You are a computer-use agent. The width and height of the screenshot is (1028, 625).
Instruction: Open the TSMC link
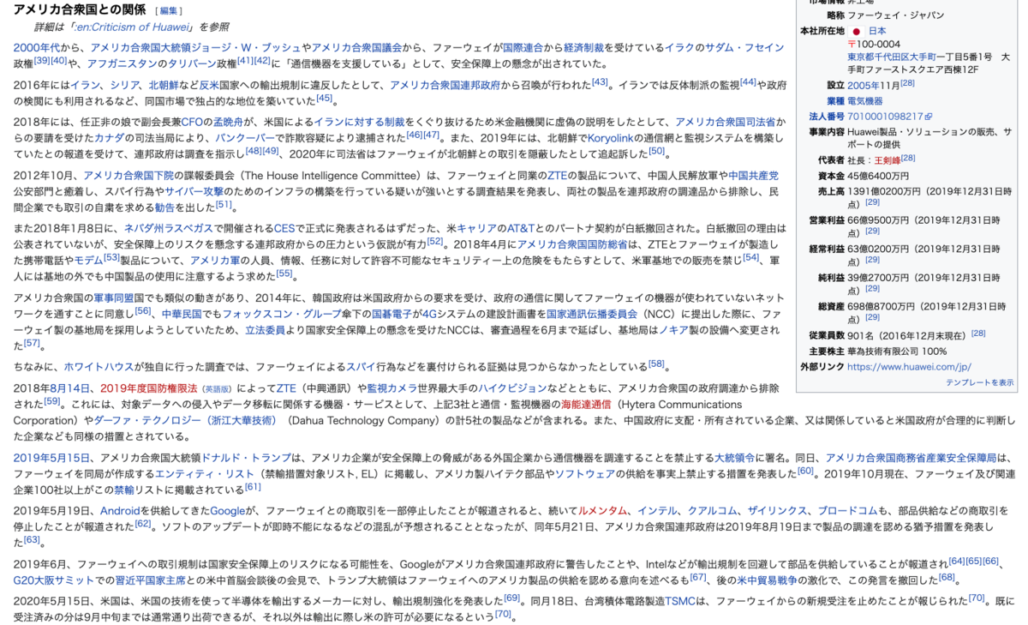[x=679, y=600]
